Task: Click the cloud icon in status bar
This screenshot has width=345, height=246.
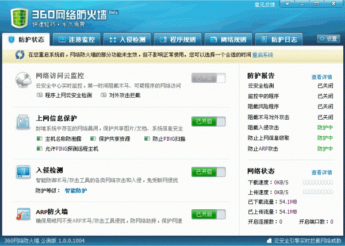Action: pos(269,241)
